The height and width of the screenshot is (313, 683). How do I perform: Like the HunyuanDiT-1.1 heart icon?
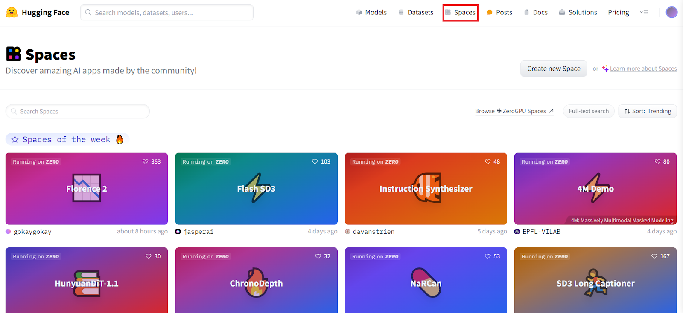(149, 256)
